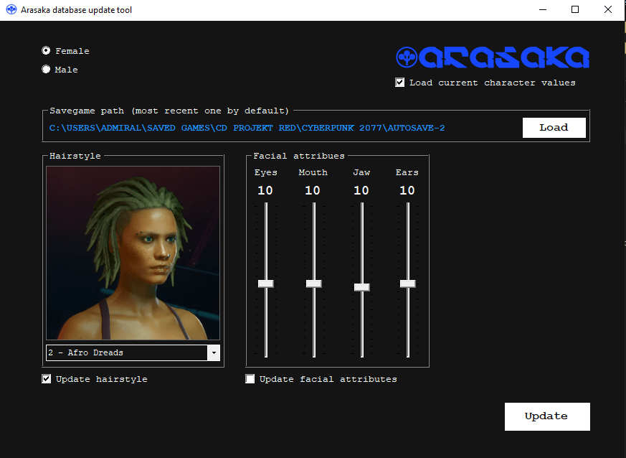Uncheck Load current character values
This screenshot has height=458, width=626.
click(x=400, y=83)
